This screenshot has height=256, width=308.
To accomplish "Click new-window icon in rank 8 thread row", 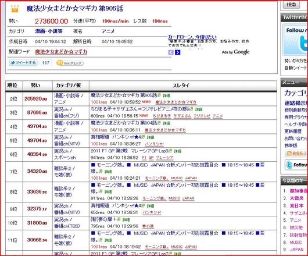I will [101, 191].
